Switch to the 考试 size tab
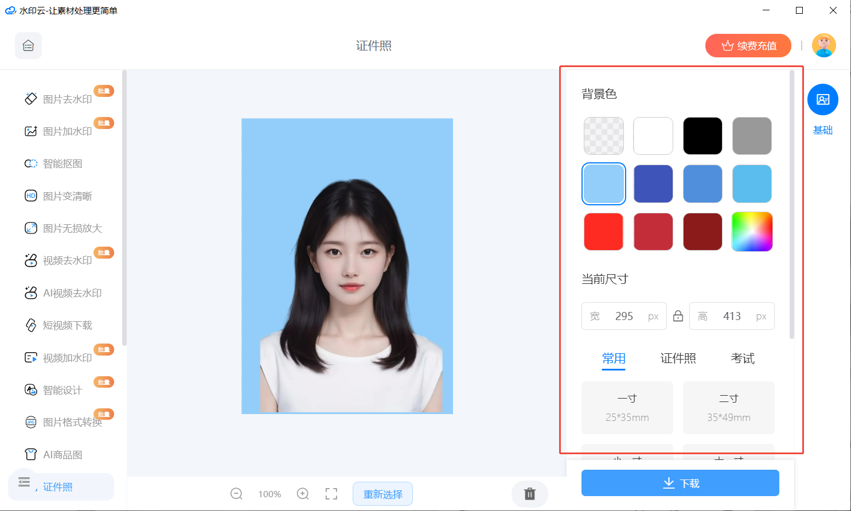The width and height of the screenshot is (851, 511). [743, 358]
